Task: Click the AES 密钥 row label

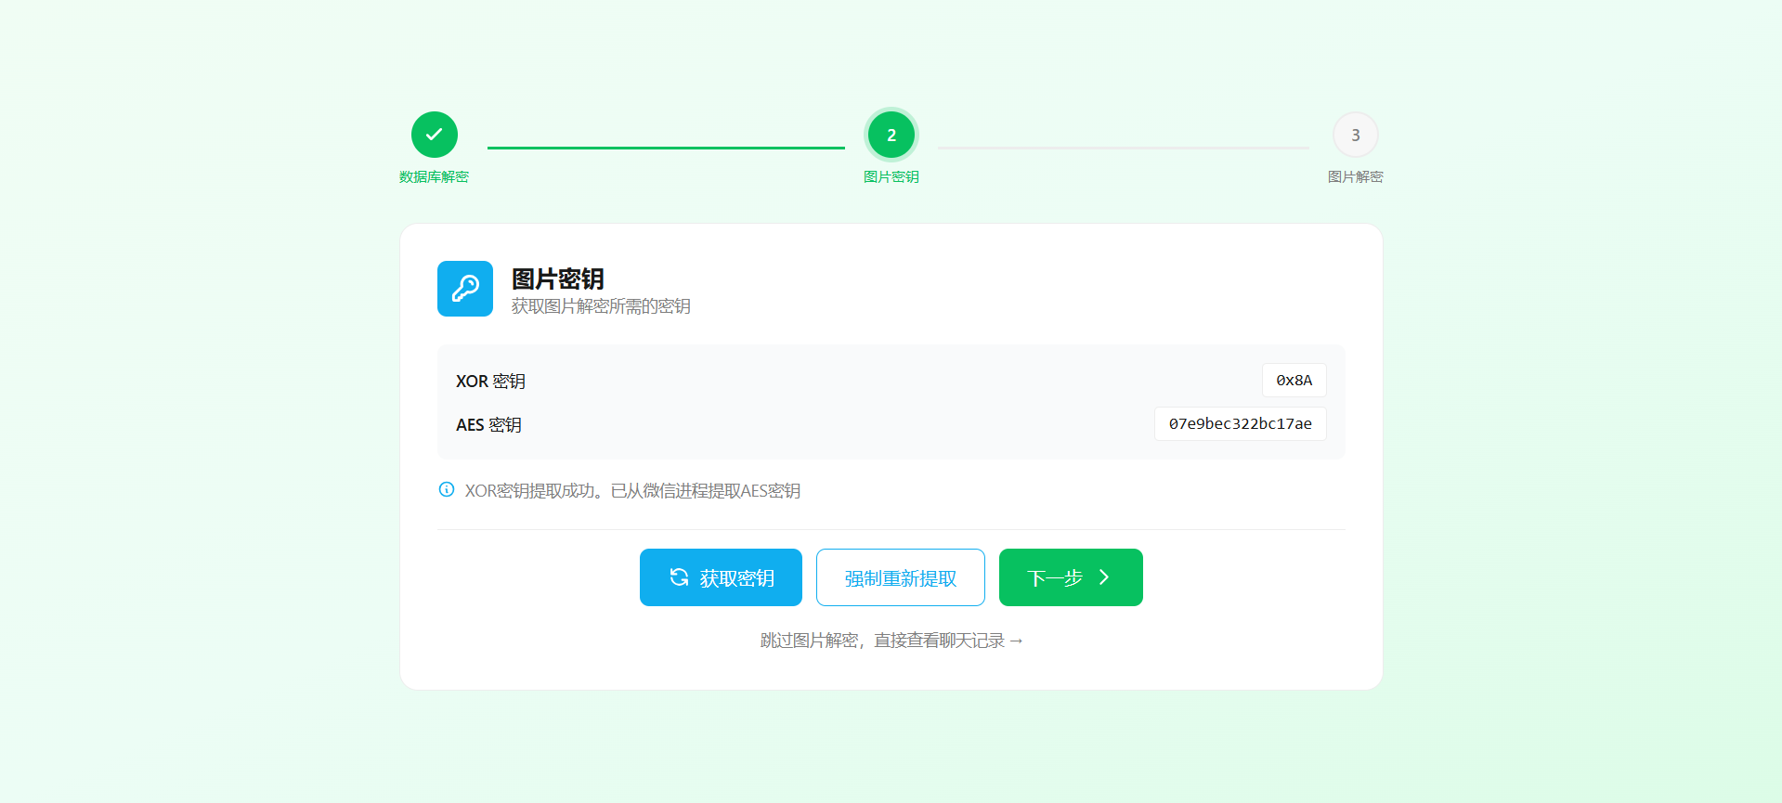Action: (488, 425)
